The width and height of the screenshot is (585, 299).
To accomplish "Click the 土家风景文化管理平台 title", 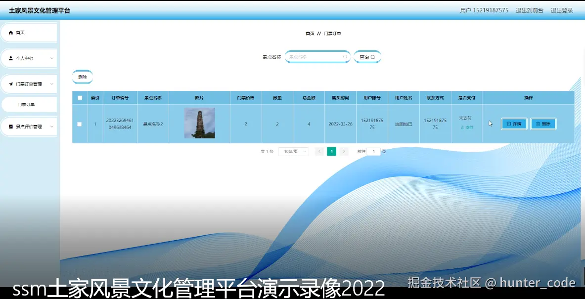I will coord(40,10).
